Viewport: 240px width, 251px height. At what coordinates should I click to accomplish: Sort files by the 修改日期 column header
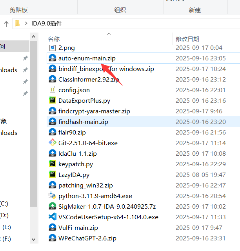coord(187,39)
